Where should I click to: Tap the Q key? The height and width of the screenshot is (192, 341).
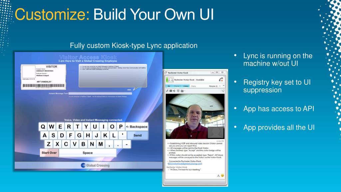point(43,127)
